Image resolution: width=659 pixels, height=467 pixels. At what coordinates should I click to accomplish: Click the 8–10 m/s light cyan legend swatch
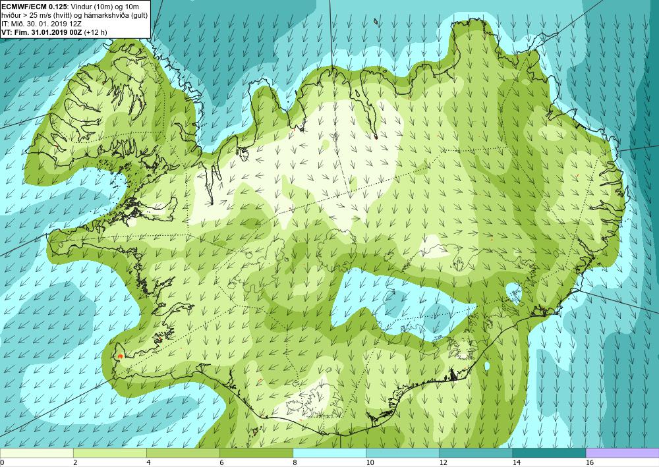(x=329, y=453)
